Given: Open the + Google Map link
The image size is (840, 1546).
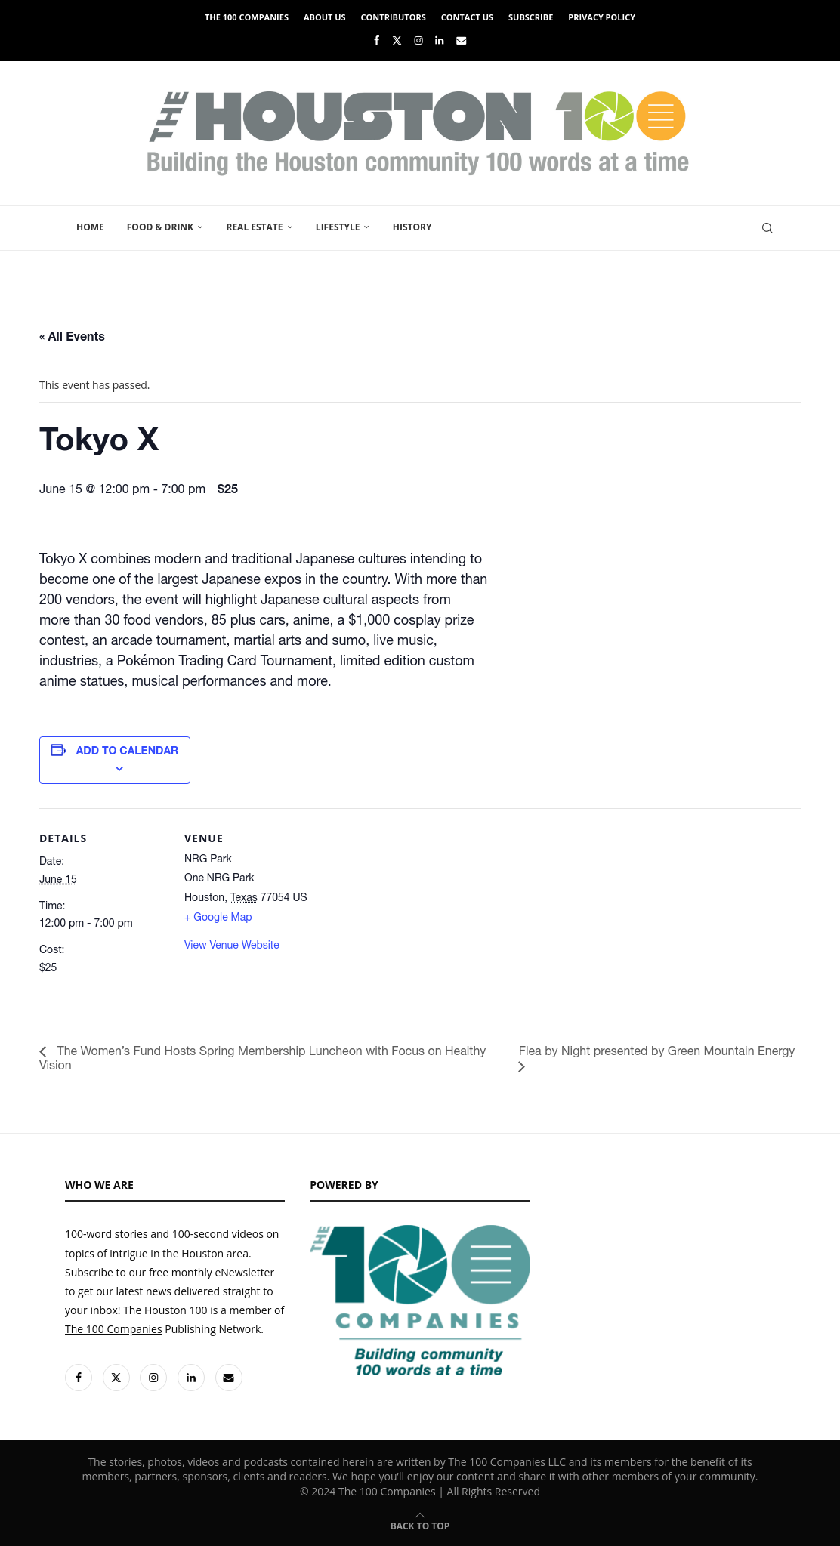Looking at the screenshot, I should pyautogui.click(x=218, y=917).
